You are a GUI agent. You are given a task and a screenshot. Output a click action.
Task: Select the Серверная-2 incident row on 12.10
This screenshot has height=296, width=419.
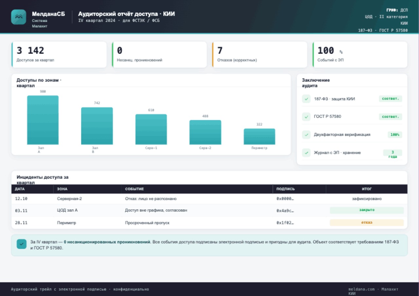209,199
